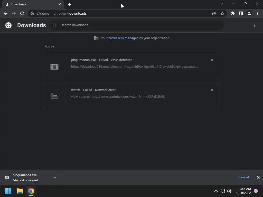Close the Downloads tab
263x197 pixels.
click(60, 4)
